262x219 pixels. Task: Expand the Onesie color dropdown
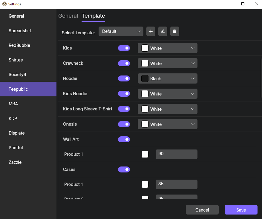point(167,124)
